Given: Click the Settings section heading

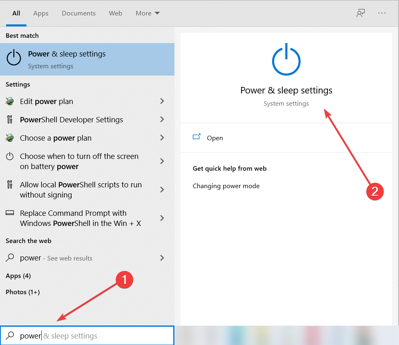Looking at the screenshot, I should pos(18,85).
